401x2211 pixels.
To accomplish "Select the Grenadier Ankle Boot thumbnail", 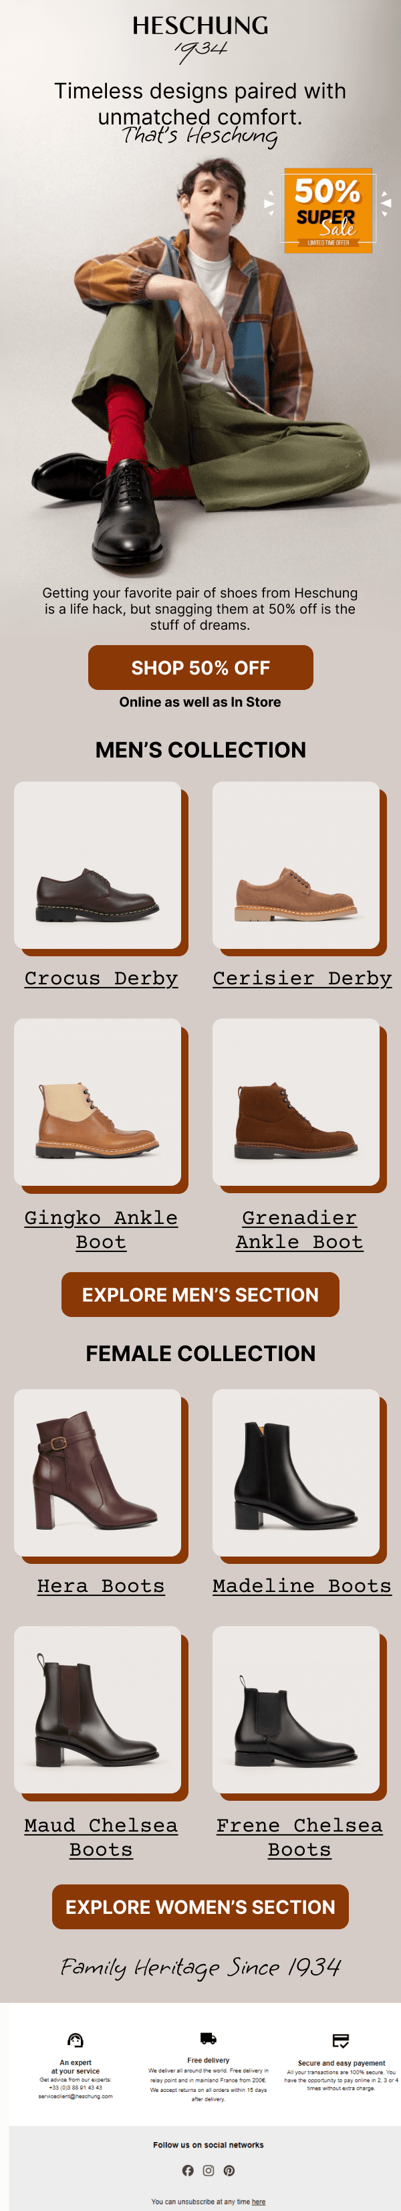I will coord(299,1105).
